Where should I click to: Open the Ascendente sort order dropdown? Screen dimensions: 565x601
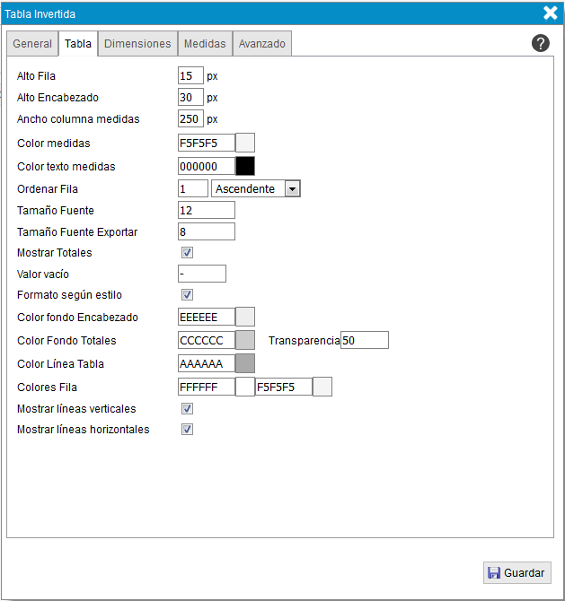255,188
